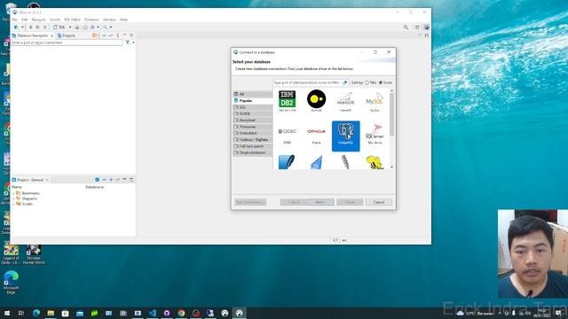Open the SQL editor dropdown arrow

click(x=70, y=27)
